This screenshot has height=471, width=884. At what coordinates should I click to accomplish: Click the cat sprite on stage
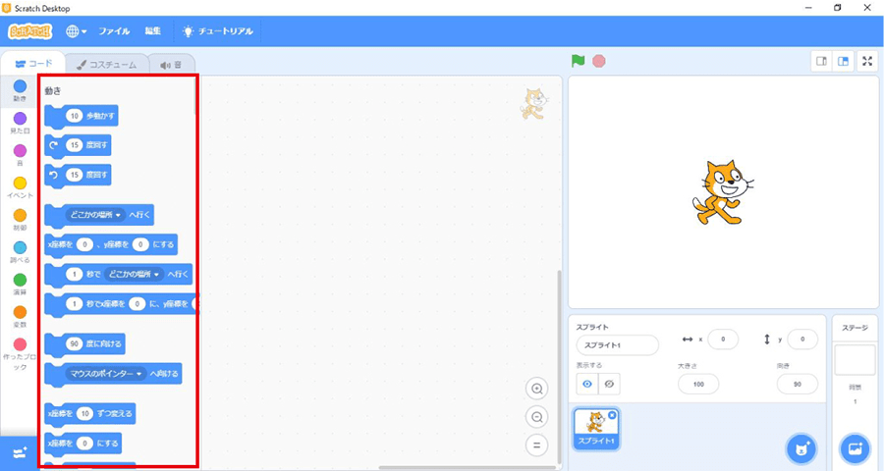tap(722, 192)
